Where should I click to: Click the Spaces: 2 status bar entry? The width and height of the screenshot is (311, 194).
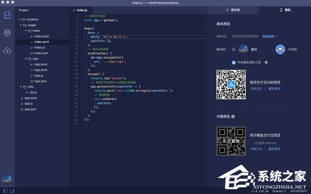tap(279, 191)
